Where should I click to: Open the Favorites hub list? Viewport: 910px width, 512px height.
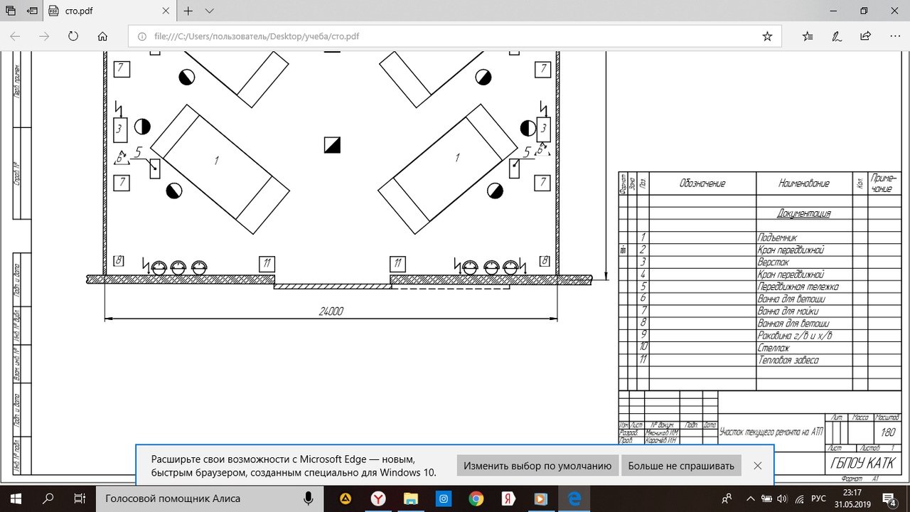pyautogui.click(x=808, y=36)
